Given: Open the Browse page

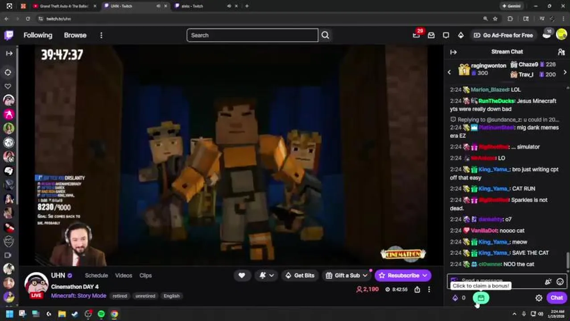Looking at the screenshot, I should point(75,35).
